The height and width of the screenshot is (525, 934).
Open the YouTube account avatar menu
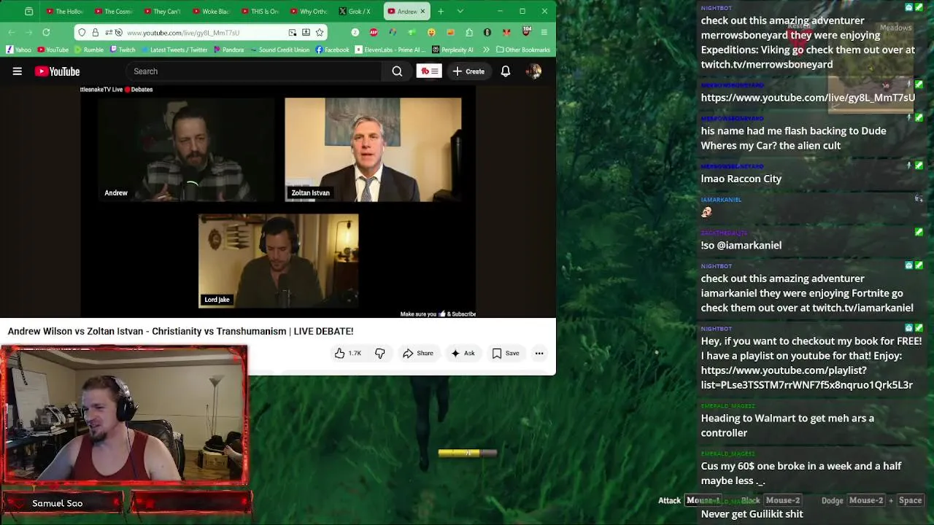coord(534,71)
